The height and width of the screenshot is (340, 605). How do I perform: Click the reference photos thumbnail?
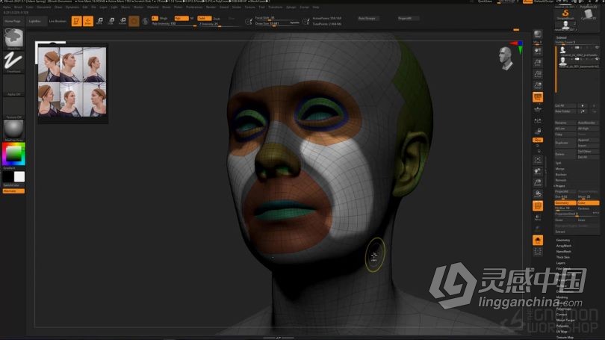click(x=72, y=81)
